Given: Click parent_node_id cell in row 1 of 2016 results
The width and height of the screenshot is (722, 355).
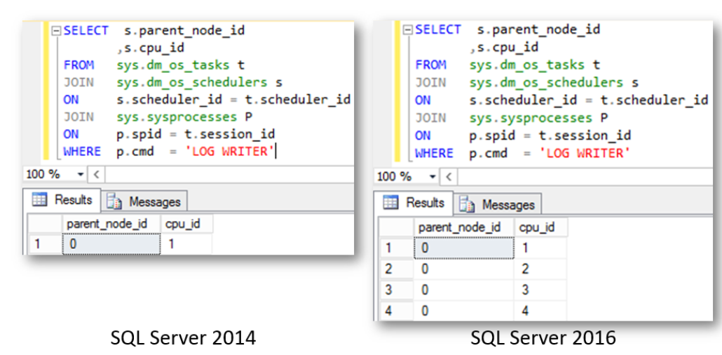Looking at the screenshot, I should coord(463,248).
